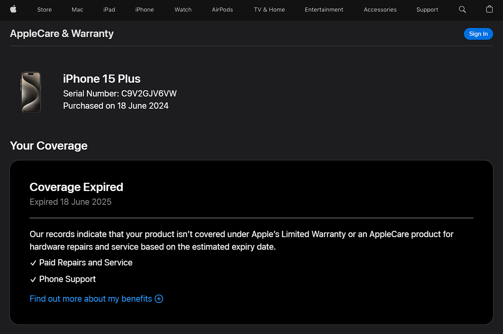Click the AppleCare & Warranty page title
503x334 pixels.
(x=62, y=34)
